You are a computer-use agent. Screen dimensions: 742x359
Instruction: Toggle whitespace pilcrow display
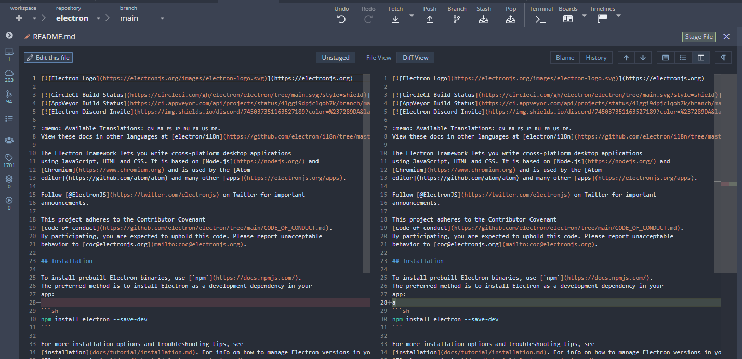click(x=723, y=58)
